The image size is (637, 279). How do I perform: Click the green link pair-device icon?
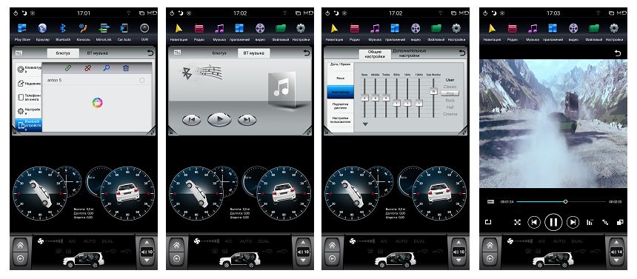68,68
